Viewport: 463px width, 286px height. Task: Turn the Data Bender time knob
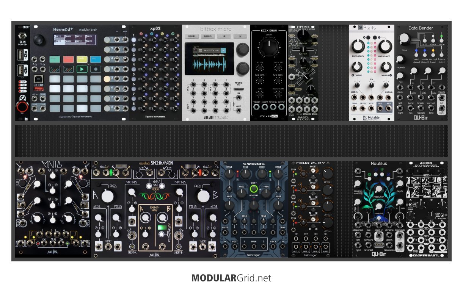(x=404, y=38)
